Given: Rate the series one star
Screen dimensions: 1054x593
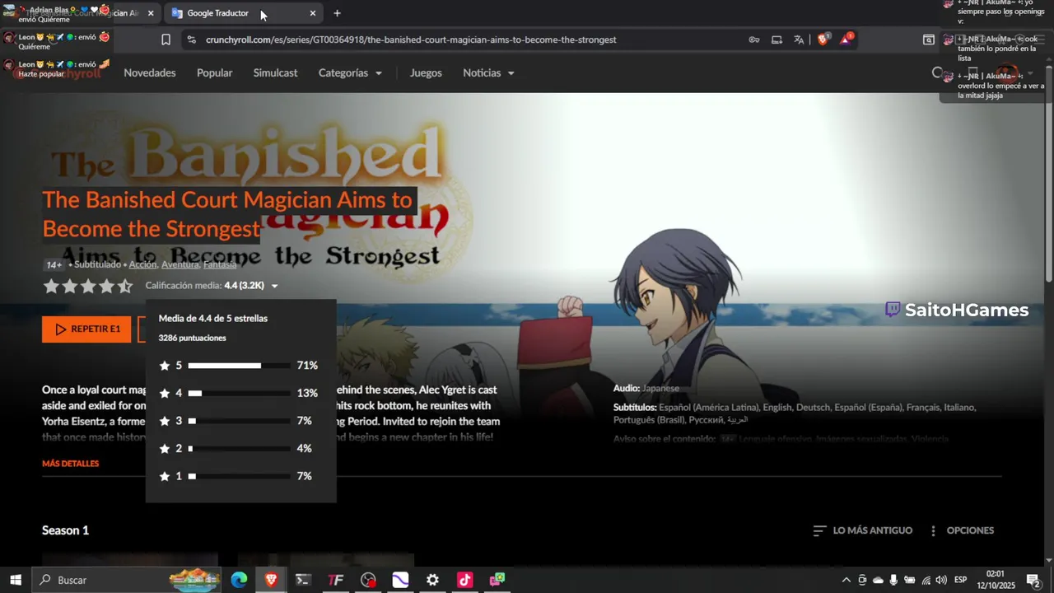Looking at the screenshot, I should point(51,286).
